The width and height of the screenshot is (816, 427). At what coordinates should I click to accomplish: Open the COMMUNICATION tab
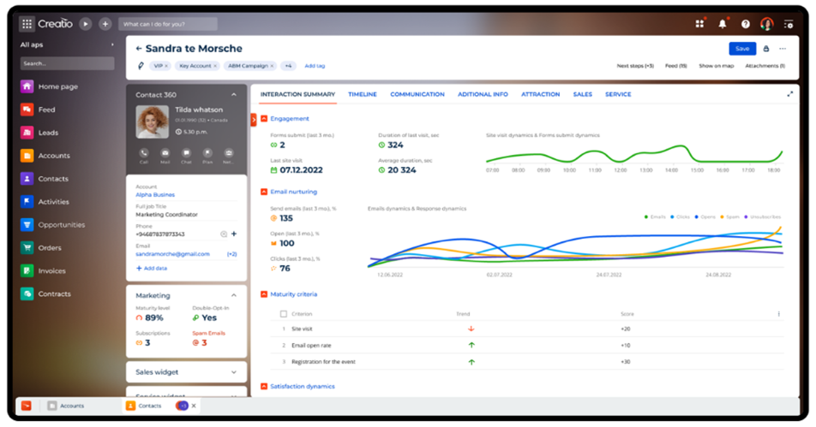coord(417,94)
